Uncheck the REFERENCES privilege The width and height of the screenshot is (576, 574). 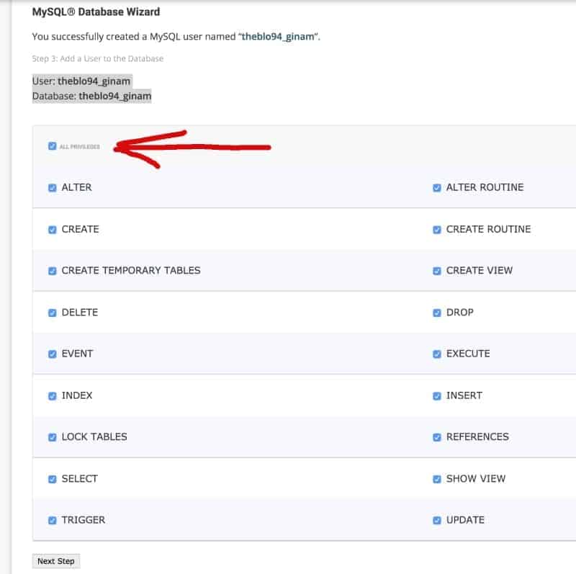click(437, 437)
